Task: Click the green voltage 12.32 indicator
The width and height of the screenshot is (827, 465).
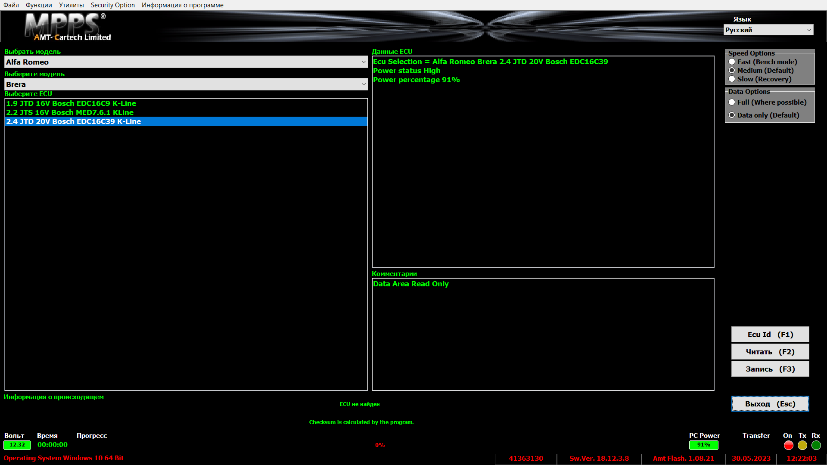Action: coord(17,445)
